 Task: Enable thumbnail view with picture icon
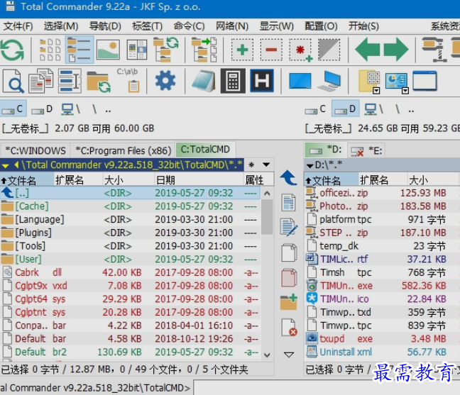coord(108,50)
